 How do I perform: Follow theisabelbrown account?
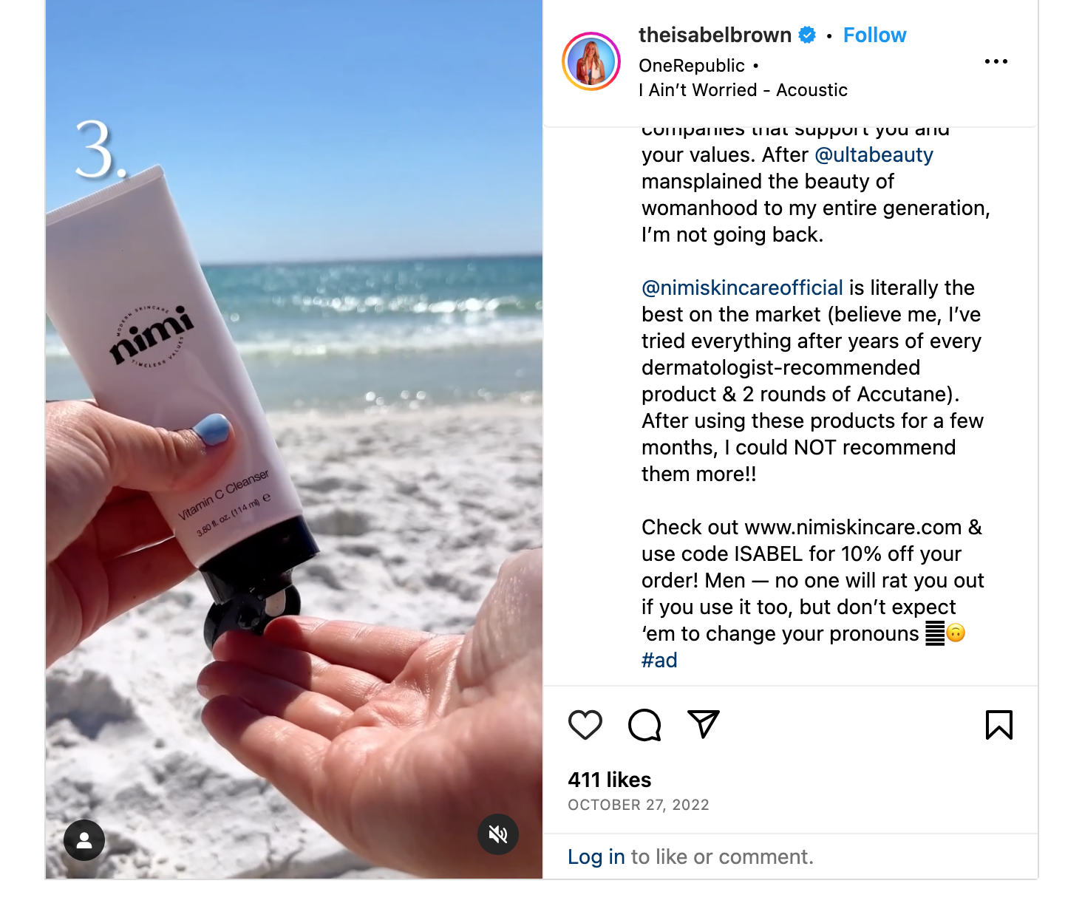pos(874,35)
